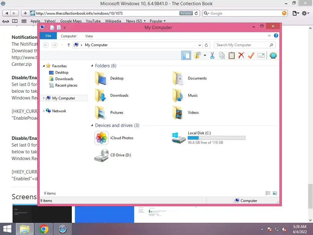This screenshot has height=235, width=313.
Task: Open the browser settings gear menu
Action: point(305,13)
